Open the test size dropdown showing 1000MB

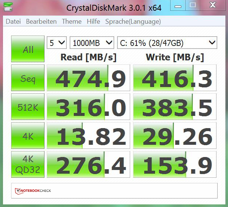(x=92, y=43)
